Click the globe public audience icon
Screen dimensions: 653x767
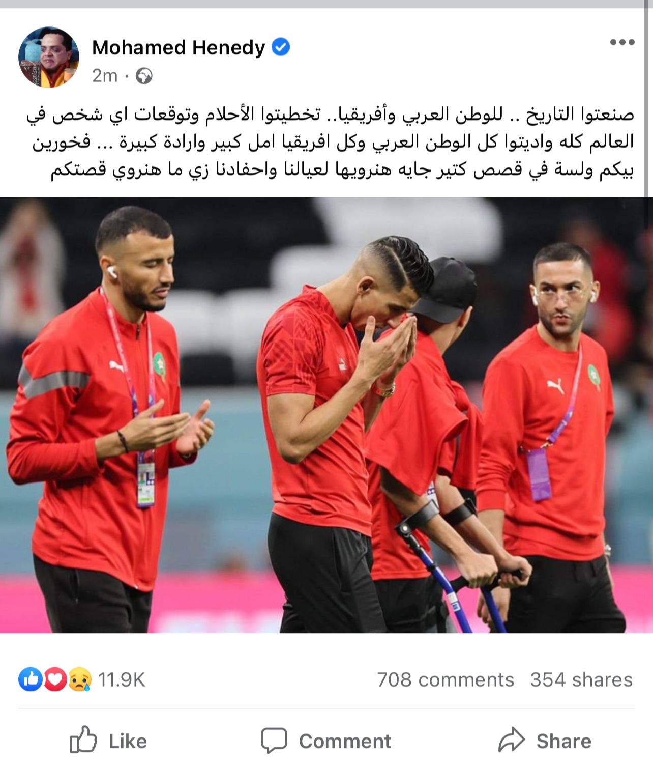tap(144, 76)
